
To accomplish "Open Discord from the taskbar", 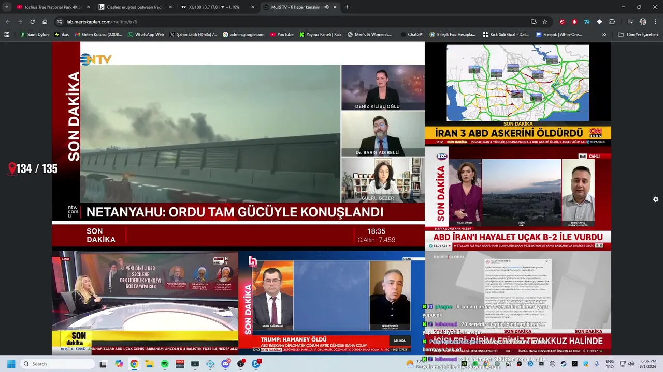I will click(x=226, y=364).
